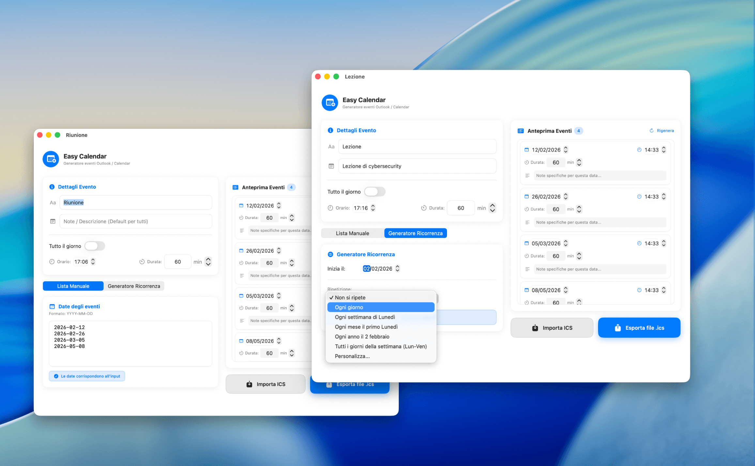The height and width of the screenshot is (466, 755).
Task: Click Dettagli Evento info icon in Lezione window
Action: 330,130
